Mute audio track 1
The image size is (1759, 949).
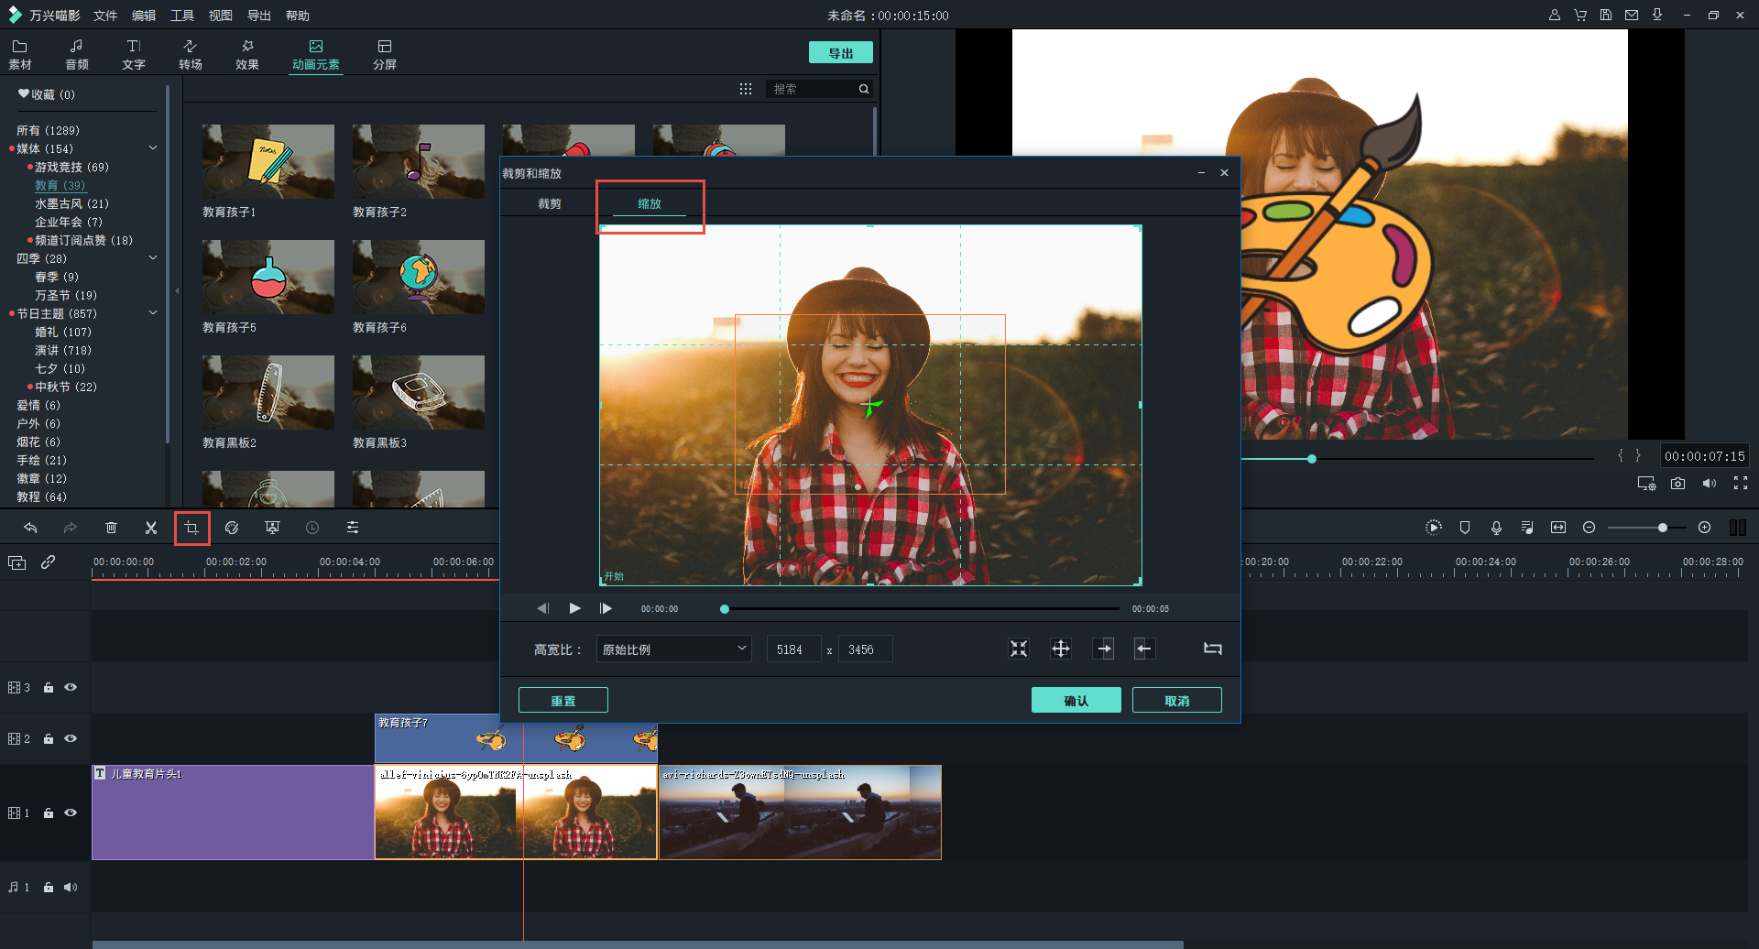point(71,887)
